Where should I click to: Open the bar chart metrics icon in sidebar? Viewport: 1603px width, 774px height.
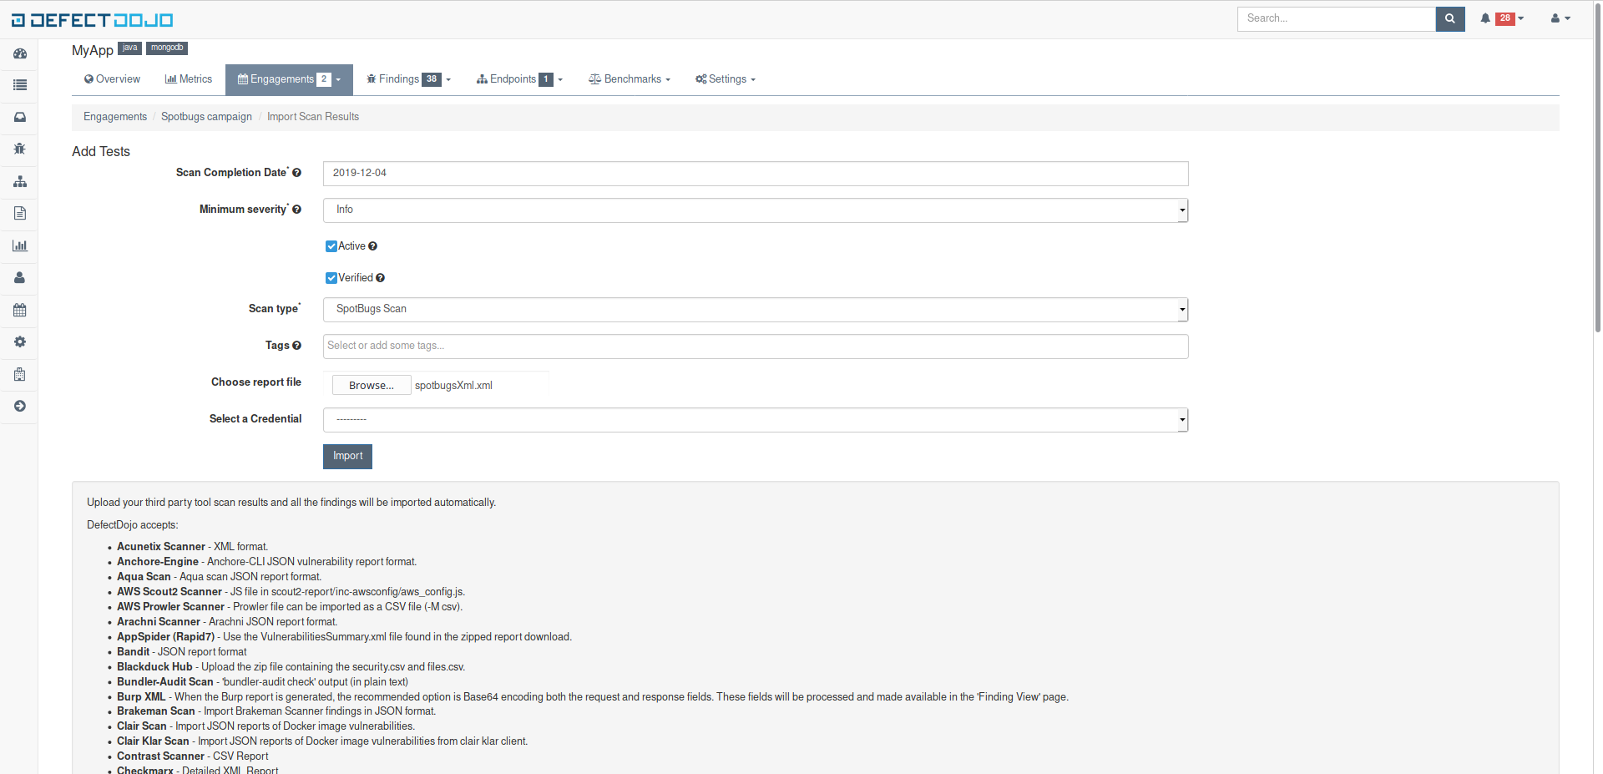pyautogui.click(x=20, y=245)
